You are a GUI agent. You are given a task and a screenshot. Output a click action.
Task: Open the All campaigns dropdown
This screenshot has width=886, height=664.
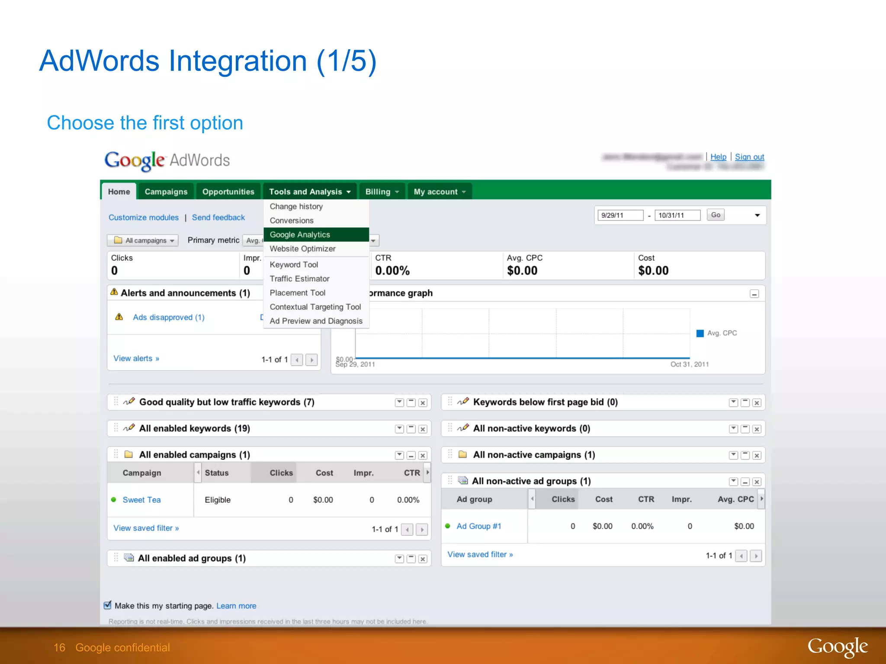click(x=143, y=240)
